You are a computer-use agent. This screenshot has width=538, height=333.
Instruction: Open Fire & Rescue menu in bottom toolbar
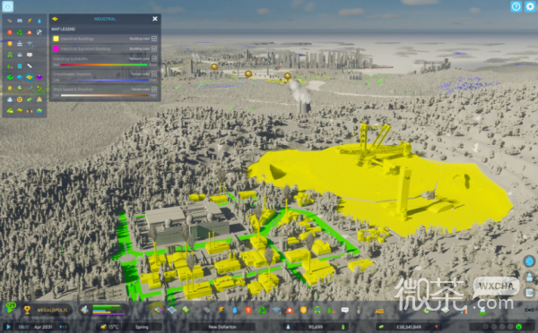coord(290,310)
